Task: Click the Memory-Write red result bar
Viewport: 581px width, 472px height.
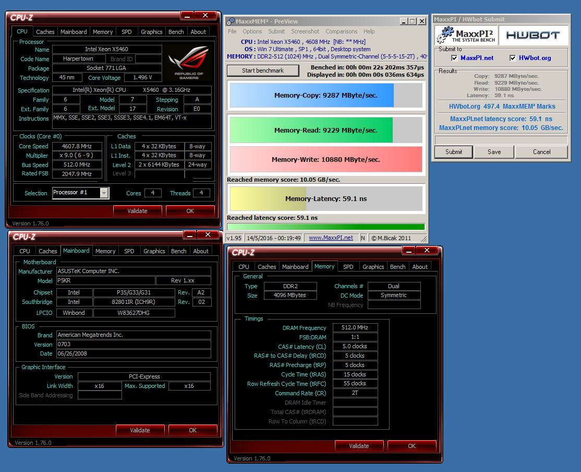Action: 326,159
